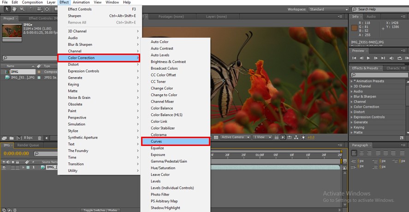Toggle pixel aspect ratio correction in the viewer
Viewport: 409px width, 212px height.
tap(277, 137)
